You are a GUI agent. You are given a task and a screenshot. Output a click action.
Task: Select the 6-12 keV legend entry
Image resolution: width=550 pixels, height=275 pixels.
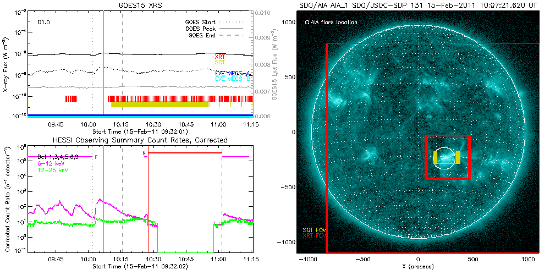click(x=50, y=163)
